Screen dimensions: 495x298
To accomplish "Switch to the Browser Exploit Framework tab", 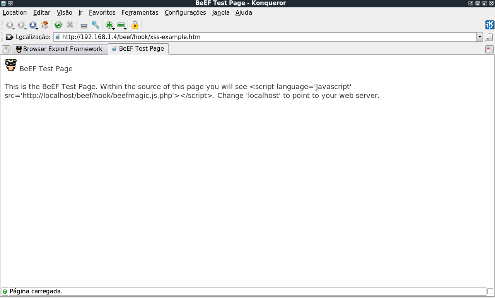I will [x=60, y=49].
